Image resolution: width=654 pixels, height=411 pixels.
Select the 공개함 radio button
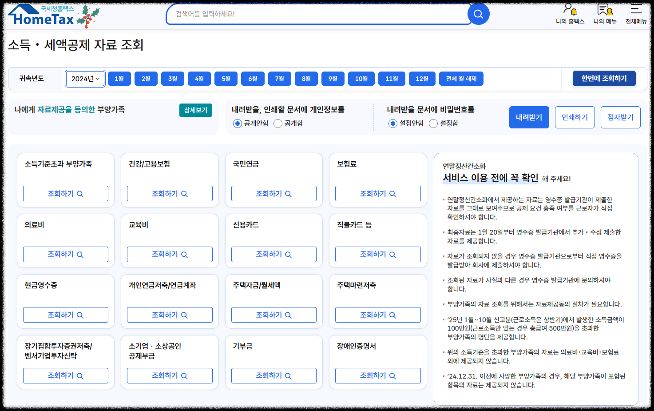tap(277, 124)
